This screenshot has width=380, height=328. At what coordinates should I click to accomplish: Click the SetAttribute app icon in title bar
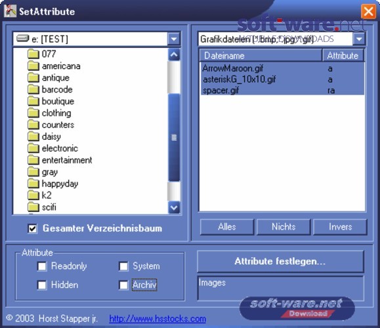[11, 11]
